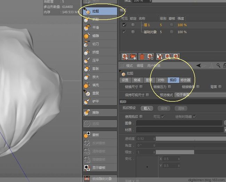Click the 反转蒙板 invert mask command
The image size is (226, 182).
(x=100, y=143)
